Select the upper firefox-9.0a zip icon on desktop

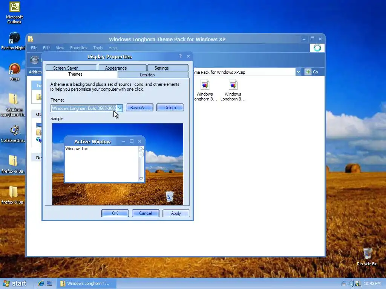click(x=13, y=164)
